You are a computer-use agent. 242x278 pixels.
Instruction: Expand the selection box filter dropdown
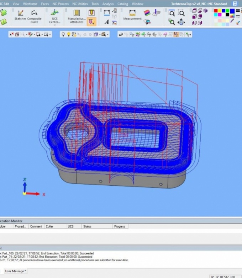click(x=50, y=35)
